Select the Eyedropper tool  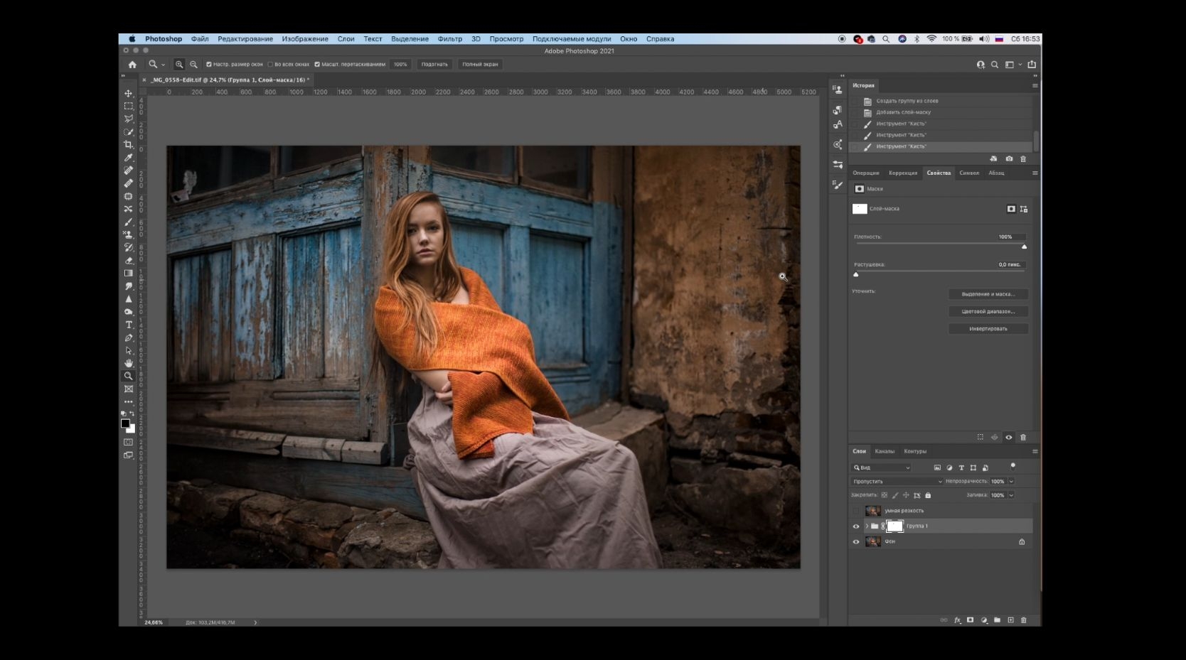coord(129,158)
